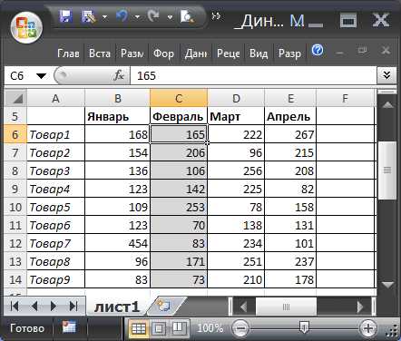Screen dimensions: 401x341
Task: Click the vertical scroll down arrow
Action: pos(387,285)
